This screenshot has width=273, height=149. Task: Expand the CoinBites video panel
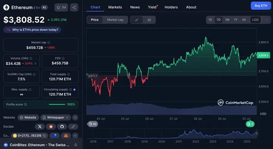[75, 145]
